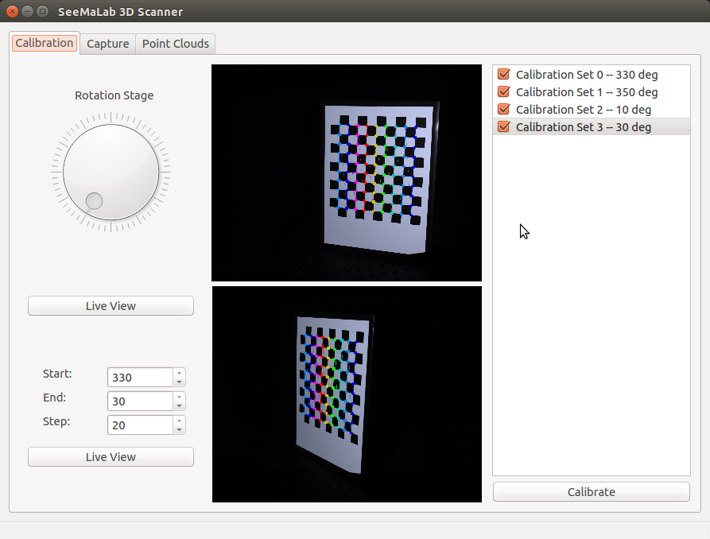The image size is (710, 539).
Task: Uncheck Calibration Set 1 checkbox
Action: (503, 92)
